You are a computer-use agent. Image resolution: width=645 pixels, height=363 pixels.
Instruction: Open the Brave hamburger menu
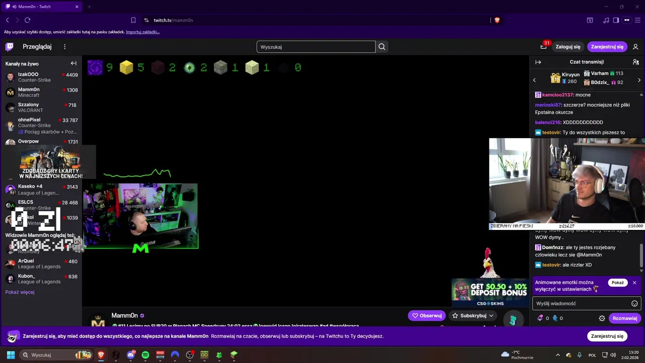tap(637, 20)
